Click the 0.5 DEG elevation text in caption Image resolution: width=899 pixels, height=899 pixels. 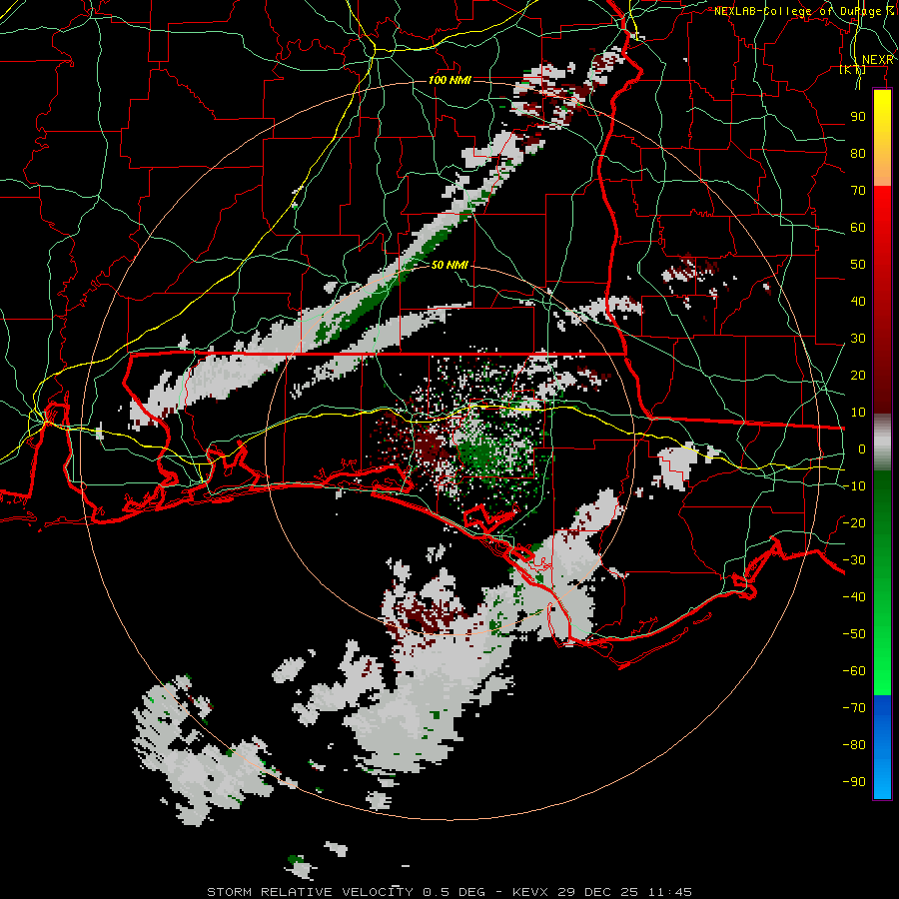click(454, 892)
